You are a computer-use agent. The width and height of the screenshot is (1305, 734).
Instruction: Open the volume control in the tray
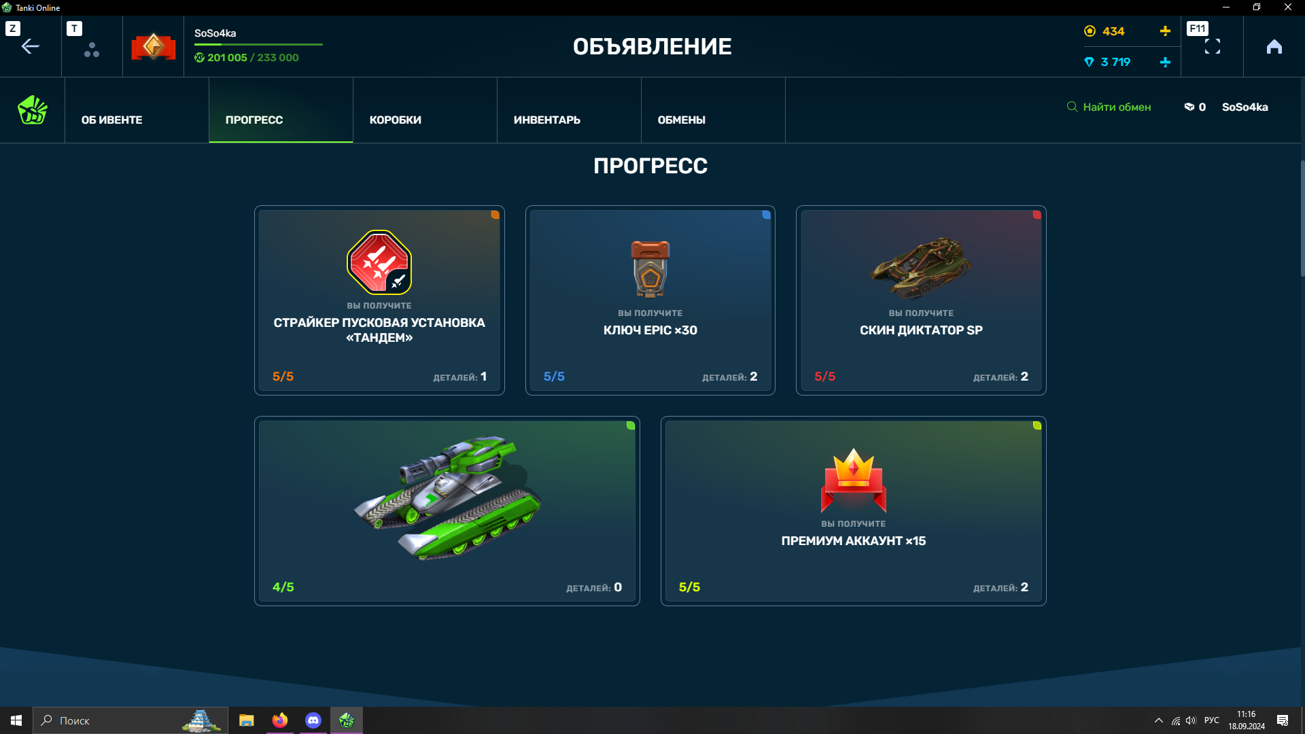pos(1191,720)
